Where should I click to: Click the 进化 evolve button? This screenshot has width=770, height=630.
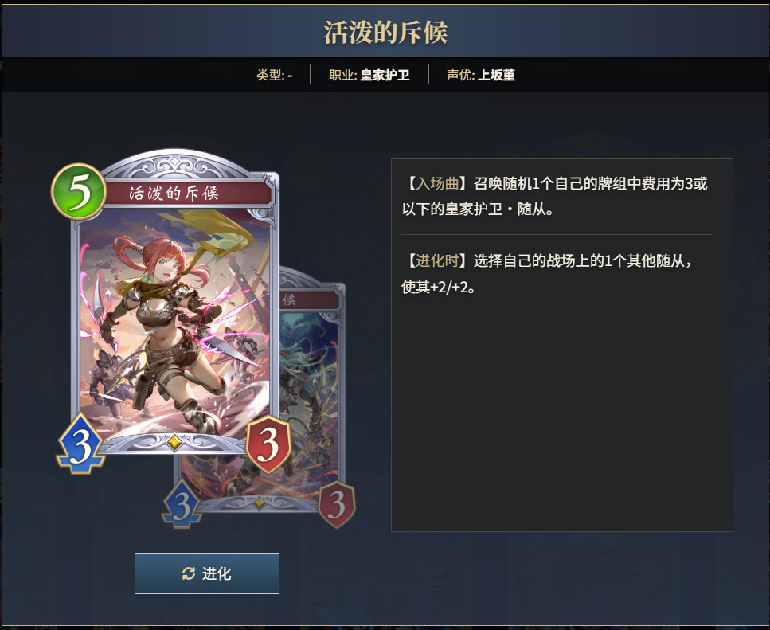pos(207,573)
